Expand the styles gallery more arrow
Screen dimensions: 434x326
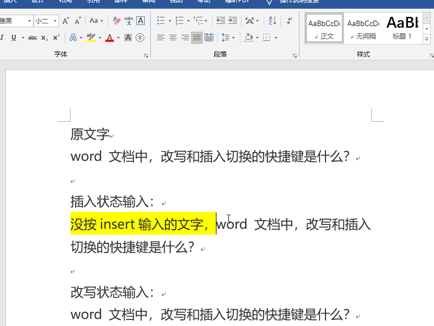pyautogui.click(x=426, y=39)
